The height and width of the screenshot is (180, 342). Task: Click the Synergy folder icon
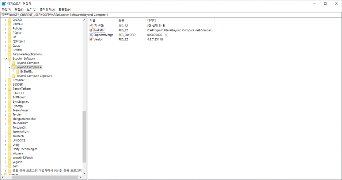[x=9, y=106]
